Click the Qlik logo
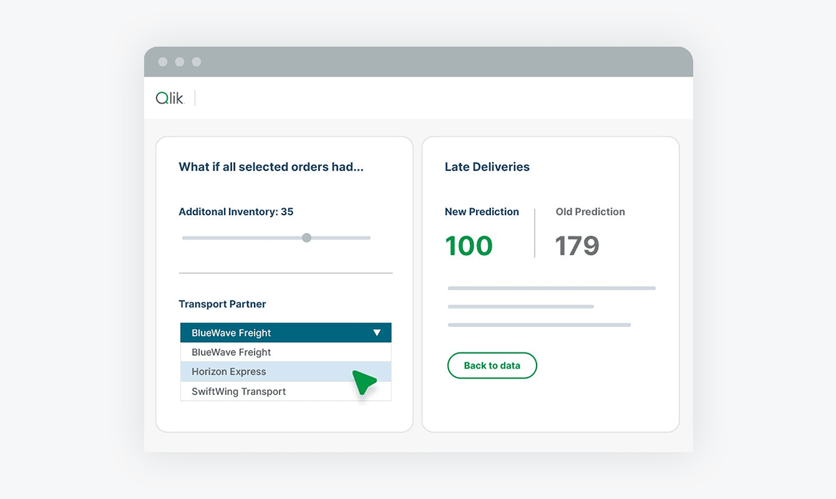The height and width of the screenshot is (499, 836). 170,98
